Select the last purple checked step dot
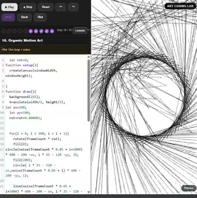Image resolution: width=197 pixels, height=198 pixels. [x=52, y=31]
